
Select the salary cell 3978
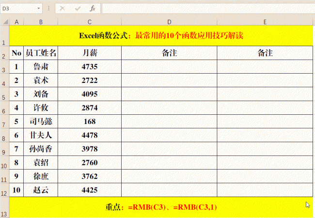(90, 149)
